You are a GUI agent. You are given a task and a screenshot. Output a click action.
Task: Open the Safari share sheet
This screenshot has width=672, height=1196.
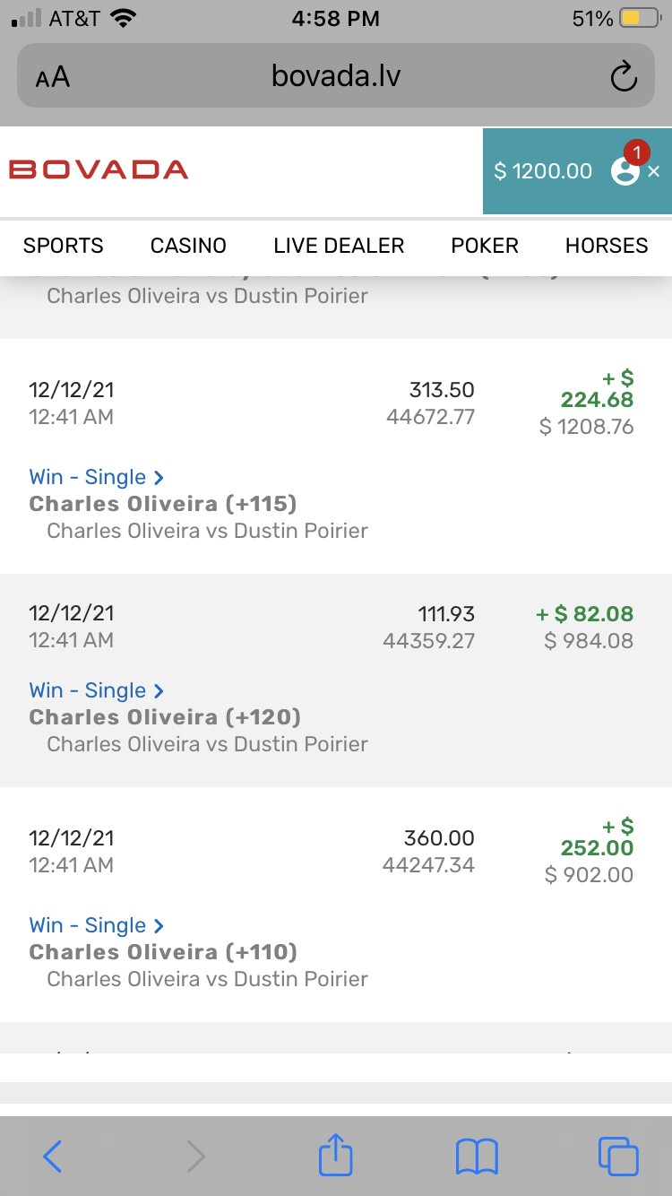[336, 1154]
